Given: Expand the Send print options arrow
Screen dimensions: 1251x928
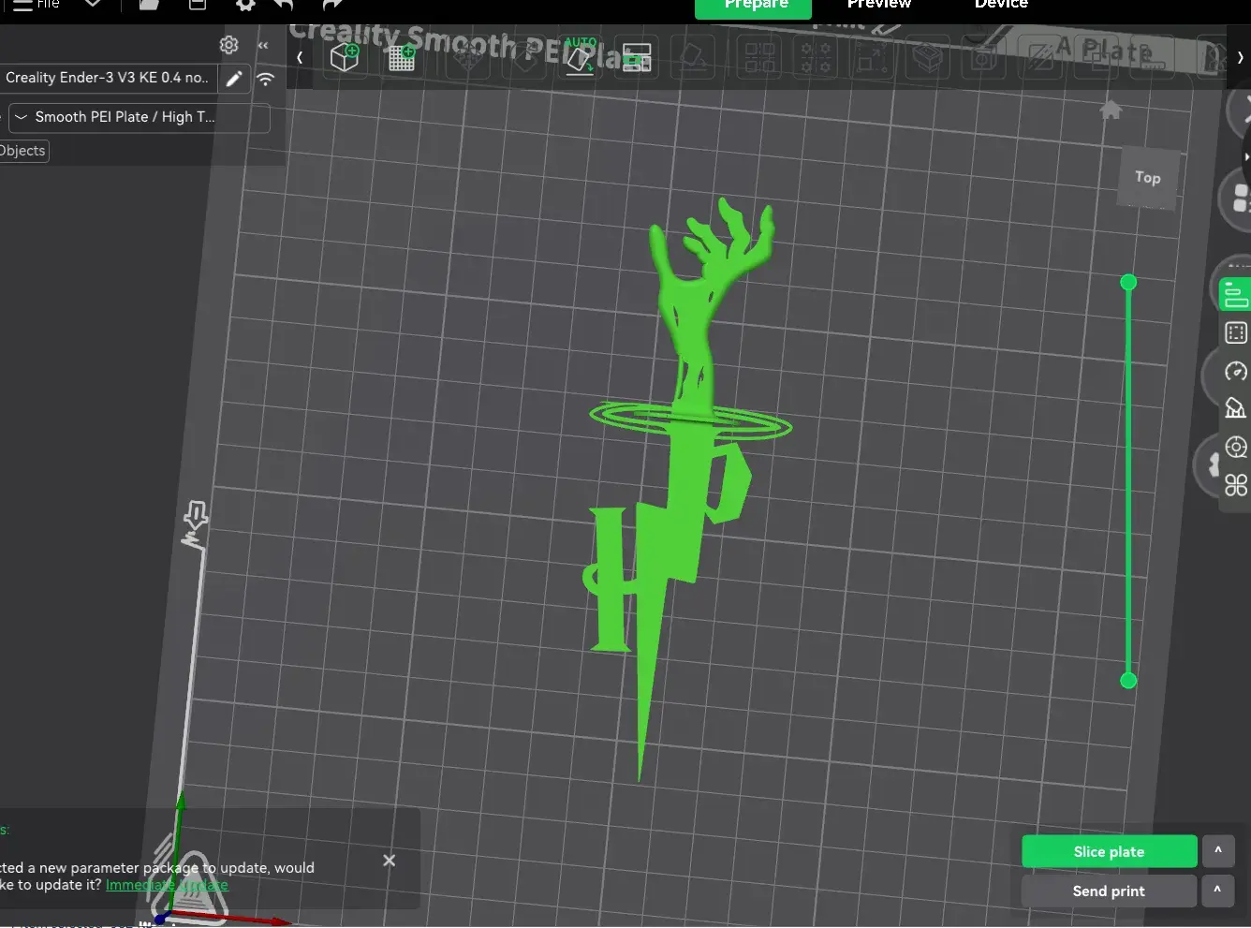Looking at the screenshot, I should coord(1218,890).
